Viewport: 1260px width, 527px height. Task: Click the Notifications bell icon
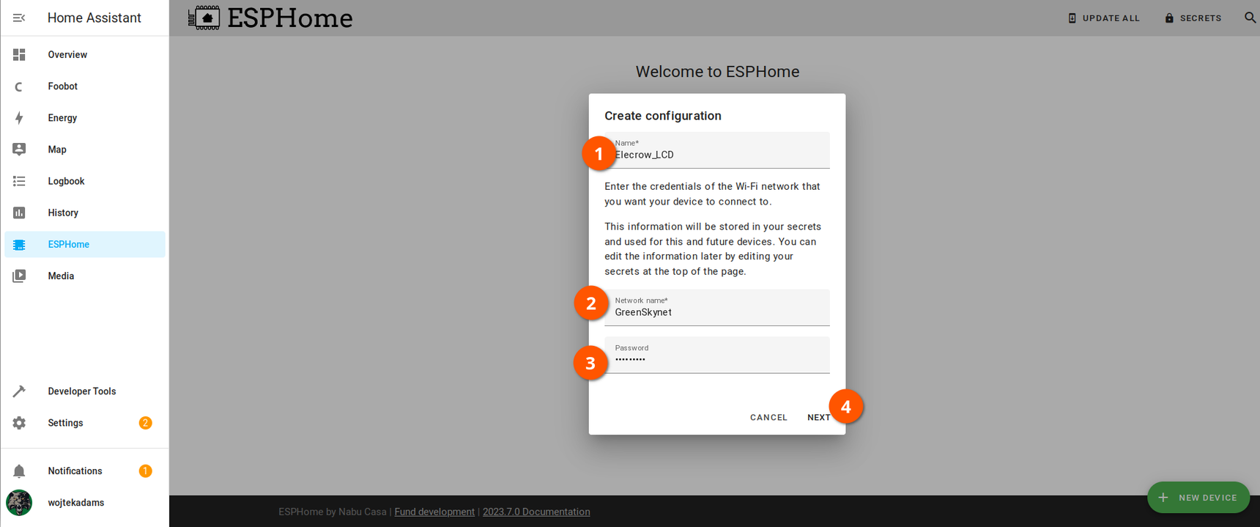click(x=19, y=471)
